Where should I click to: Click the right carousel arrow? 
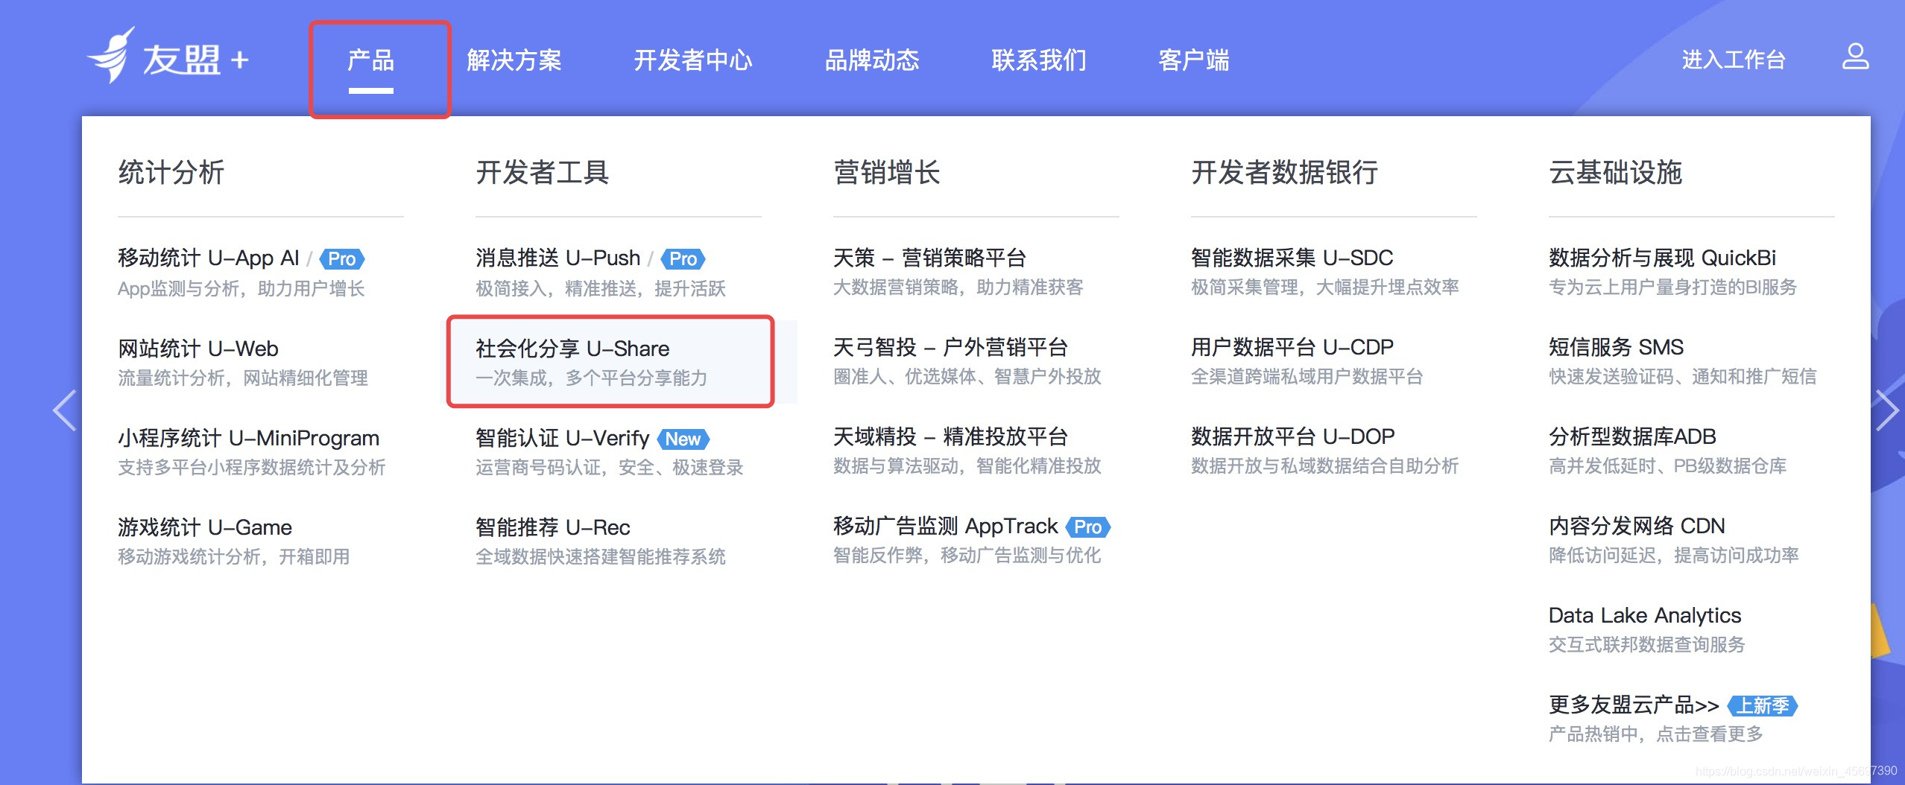pyautogui.click(x=1886, y=410)
